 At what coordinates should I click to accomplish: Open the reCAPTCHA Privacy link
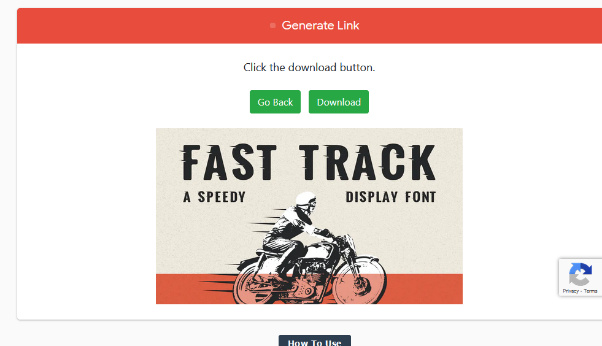pyautogui.click(x=571, y=291)
